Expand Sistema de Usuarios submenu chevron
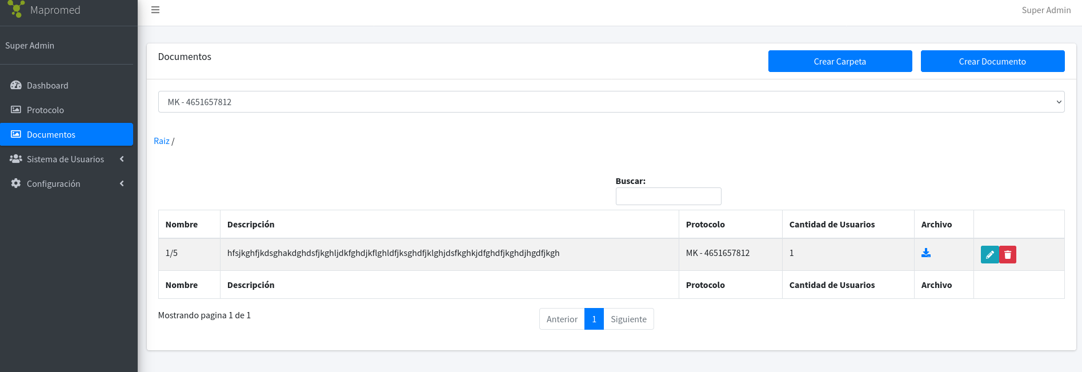Viewport: 1082px width, 372px height. point(122,159)
